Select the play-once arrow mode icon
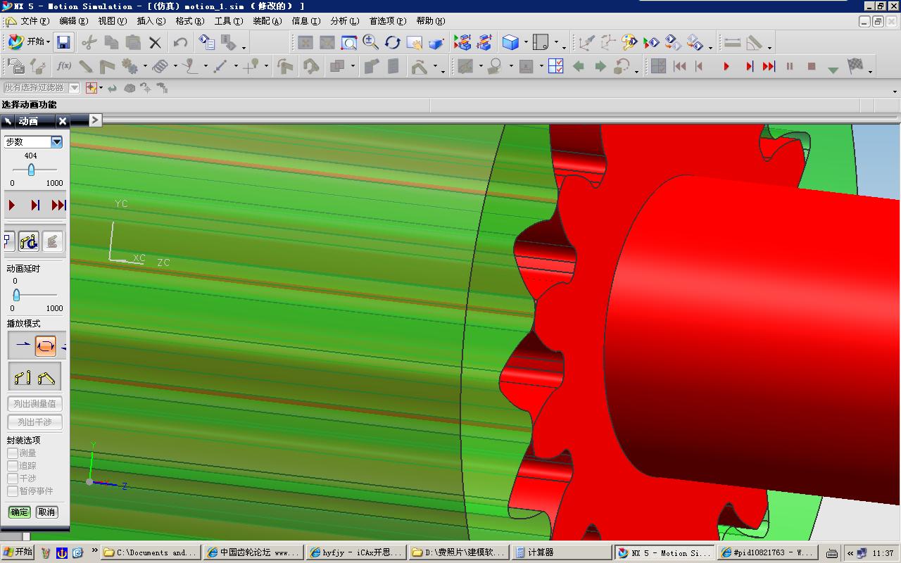The width and height of the screenshot is (901, 563). [22, 346]
